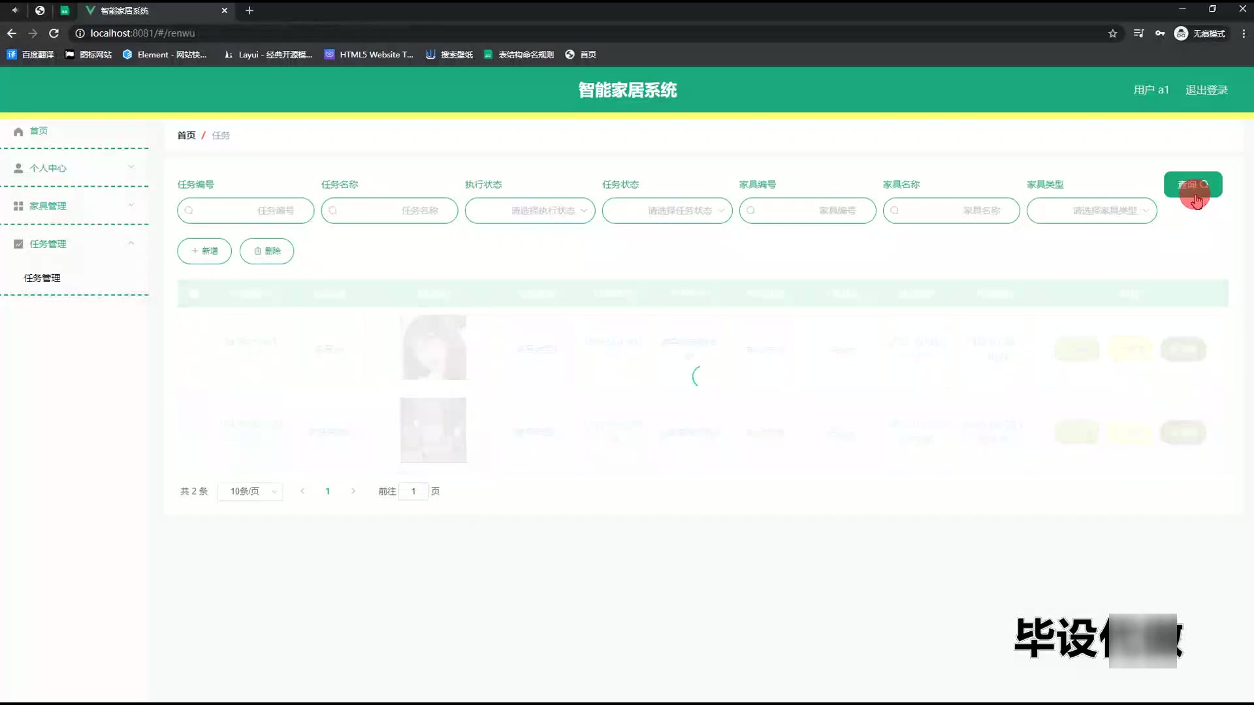
Task: Click the home icon in sidebar
Action: tap(18, 131)
